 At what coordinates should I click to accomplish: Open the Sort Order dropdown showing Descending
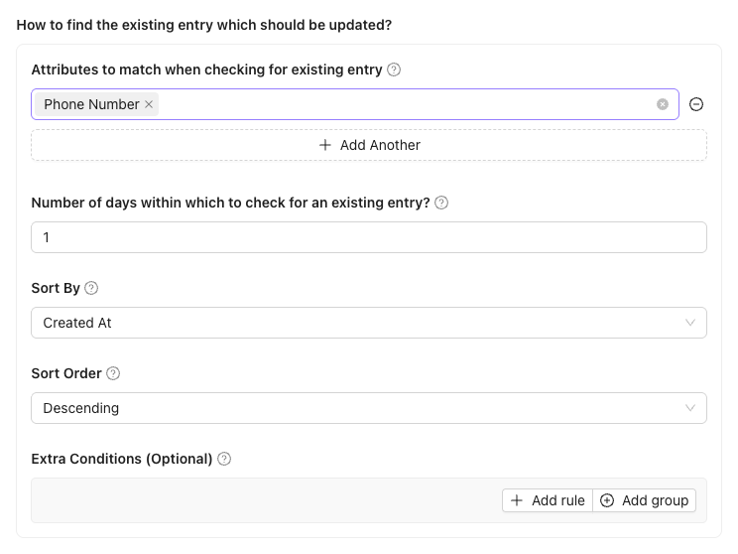click(357, 408)
